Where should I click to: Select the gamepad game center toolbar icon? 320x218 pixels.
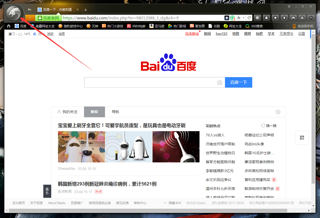[x=293, y=18]
